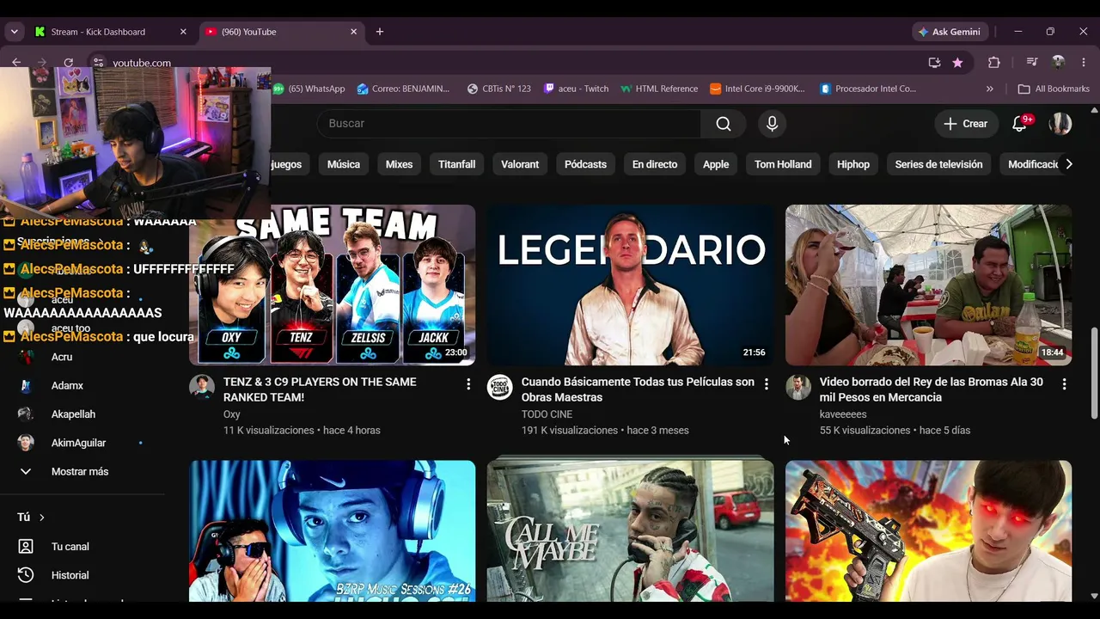The height and width of the screenshot is (619, 1100).
Task: Start voice search with the microphone icon
Action: click(772, 124)
